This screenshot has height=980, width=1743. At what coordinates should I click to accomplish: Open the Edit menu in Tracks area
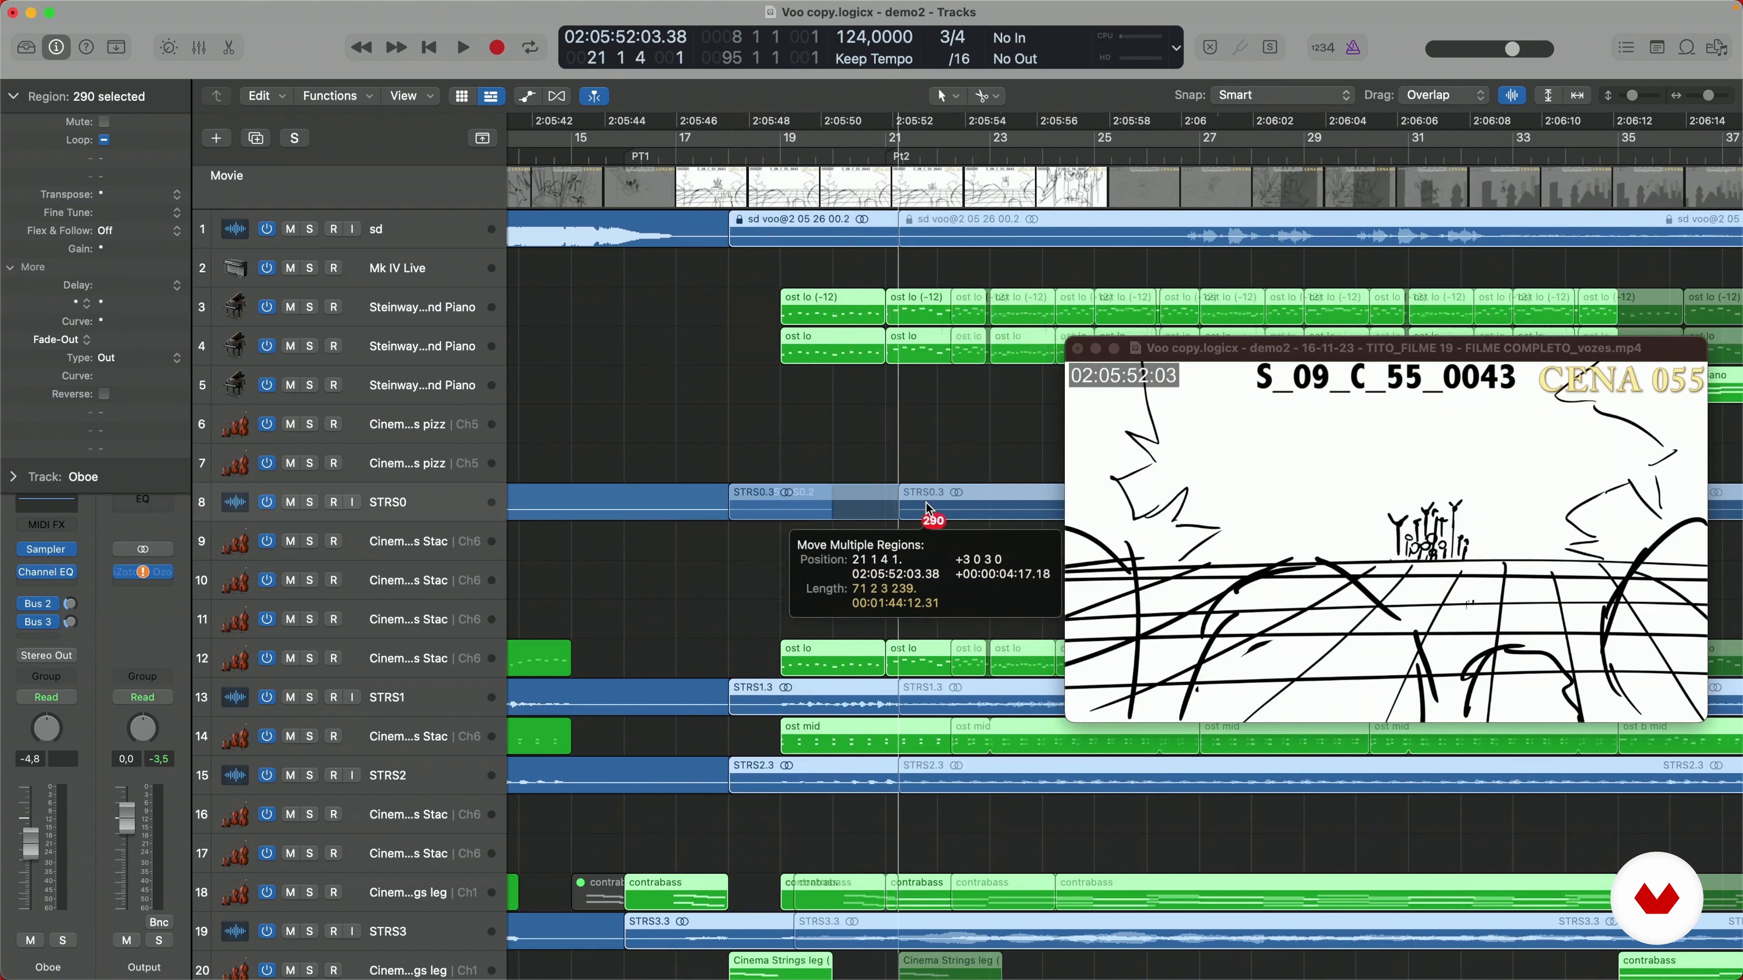(x=266, y=96)
